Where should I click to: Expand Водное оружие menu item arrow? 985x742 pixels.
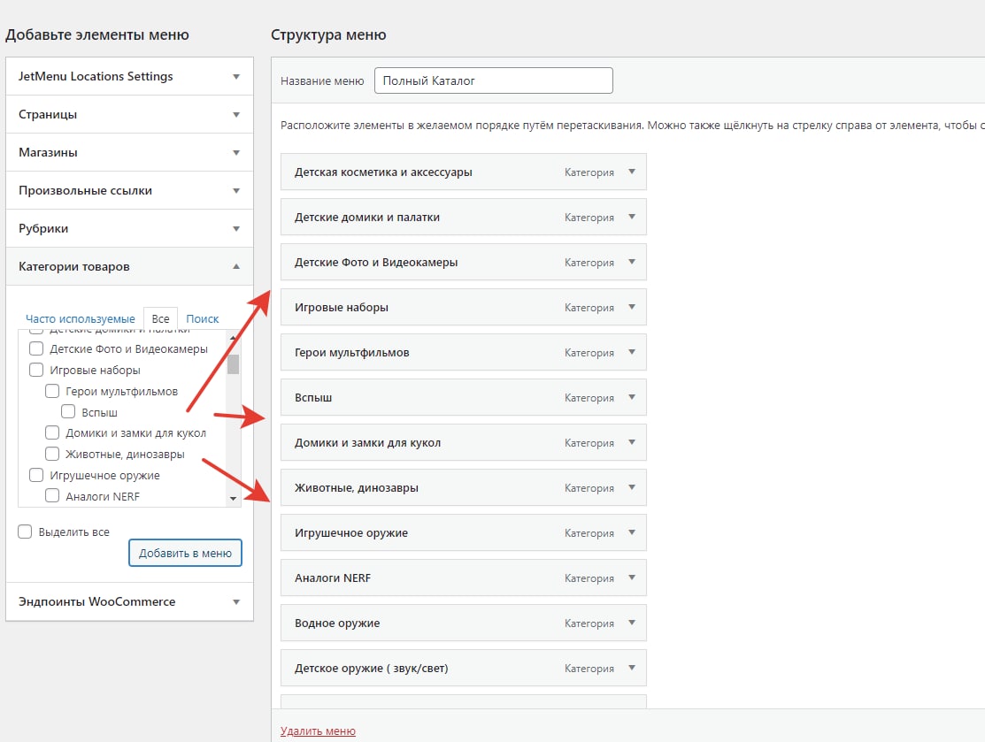(632, 623)
